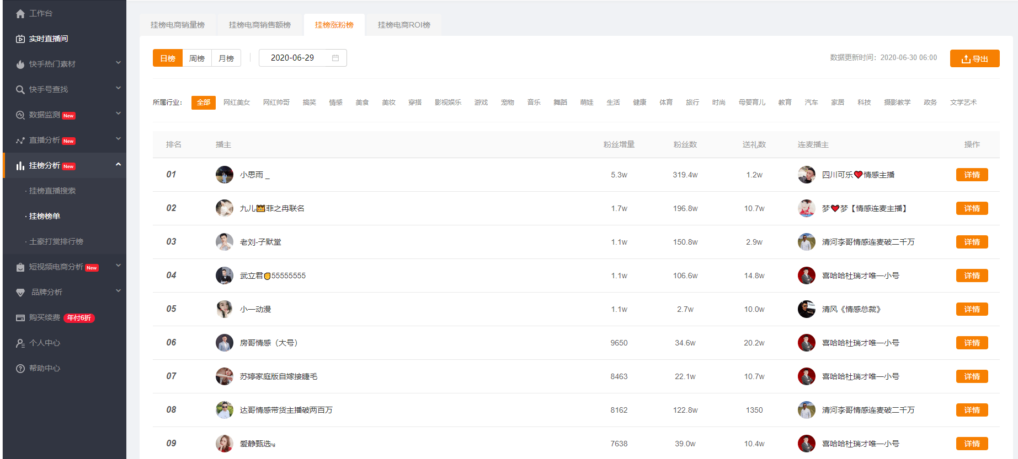Screen dimensions: 1018x459
Task: Expand the 品牌分析 menu chevron
Action: pyautogui.click(x=118, y=291)
